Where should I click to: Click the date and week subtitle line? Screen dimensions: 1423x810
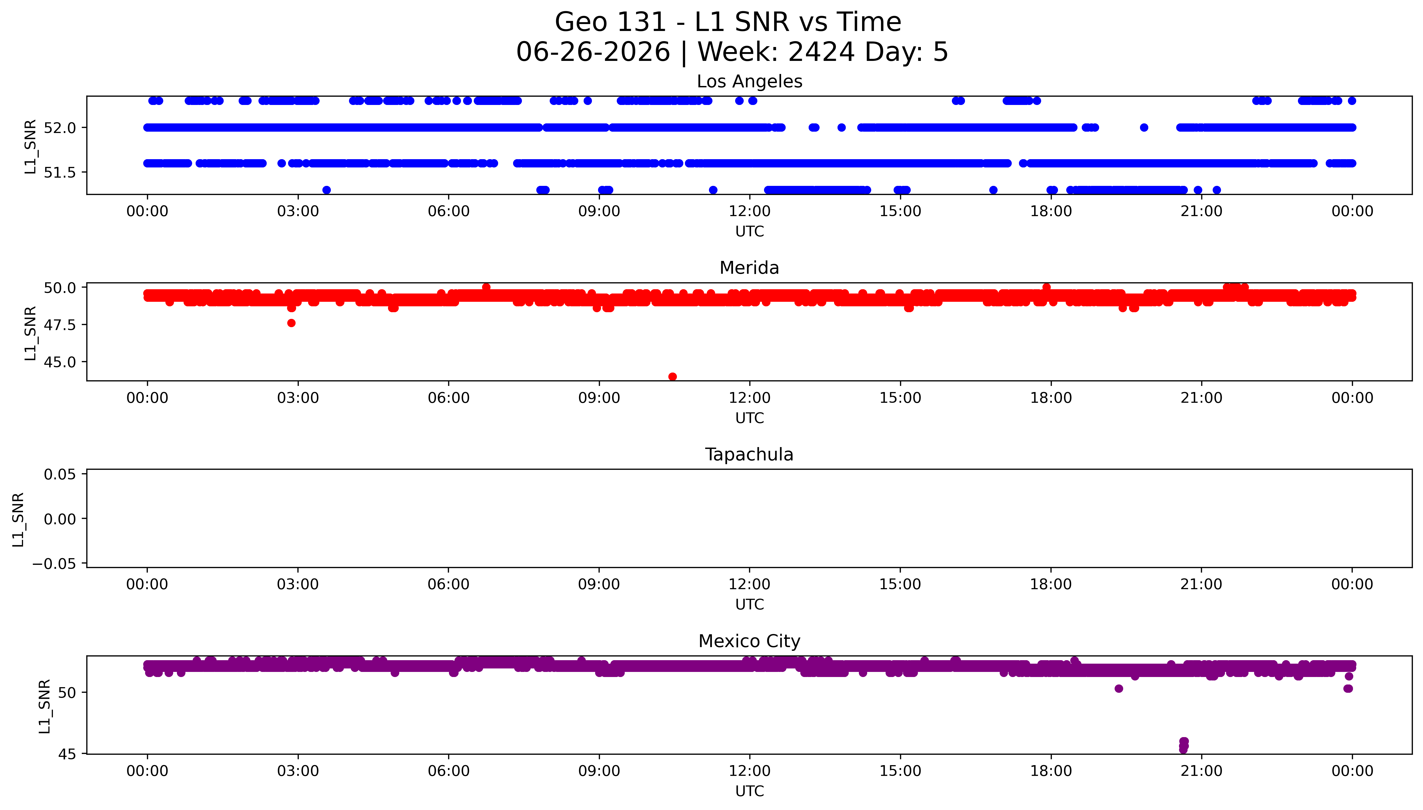[x=732, y=52]
